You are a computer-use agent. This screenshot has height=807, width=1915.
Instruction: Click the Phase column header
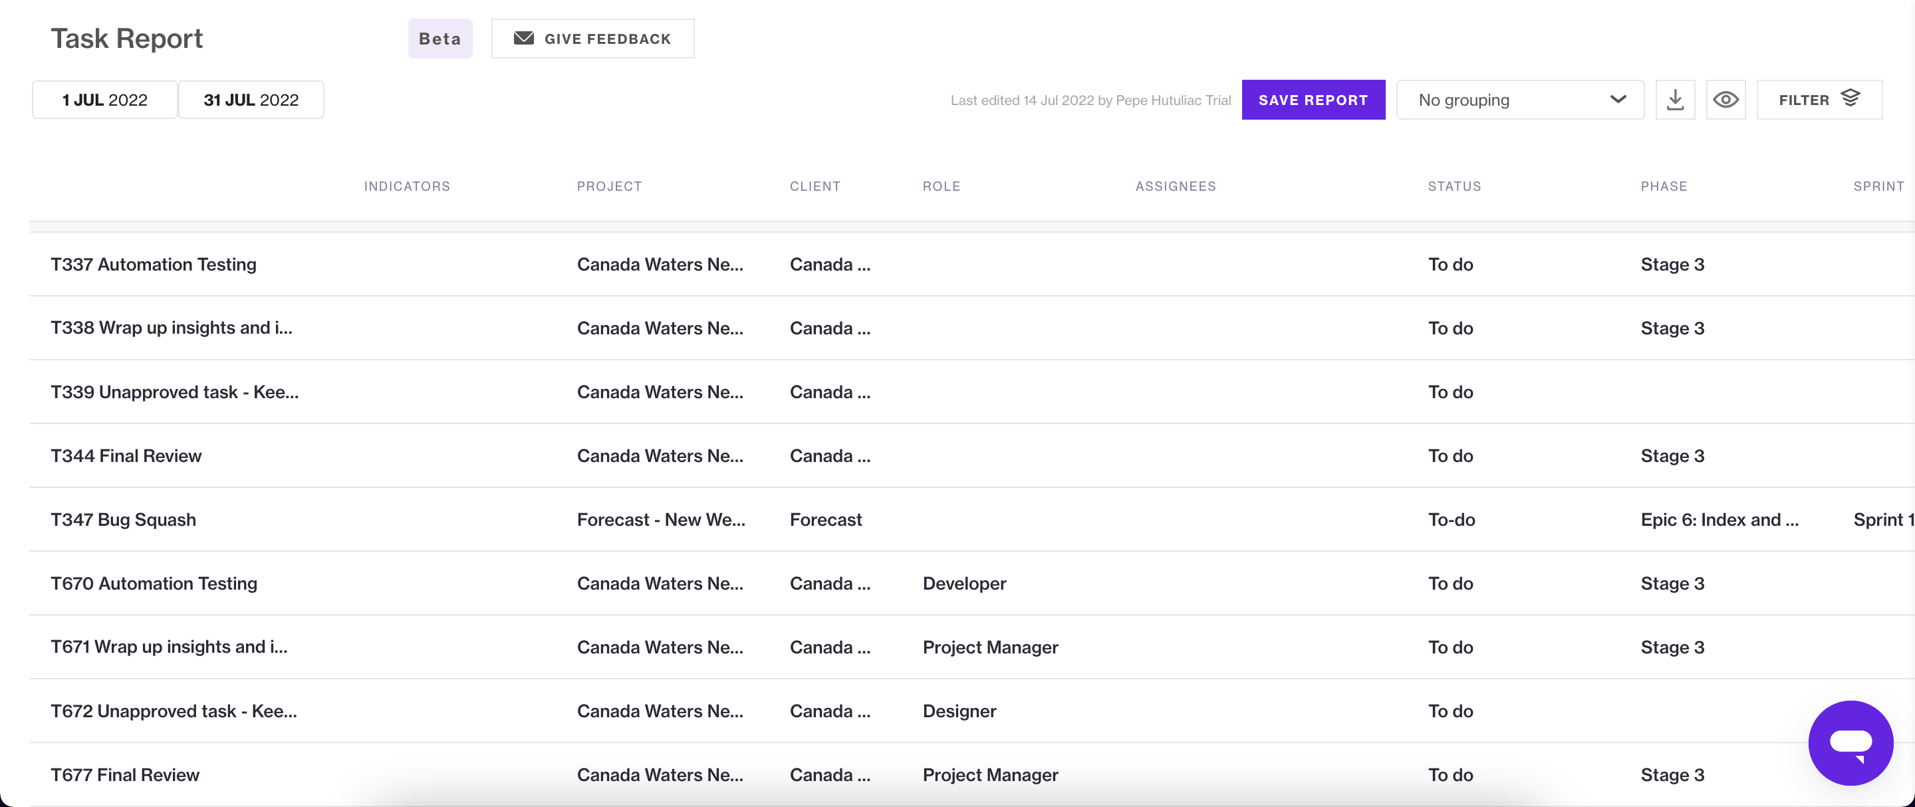coord(1664,187)
